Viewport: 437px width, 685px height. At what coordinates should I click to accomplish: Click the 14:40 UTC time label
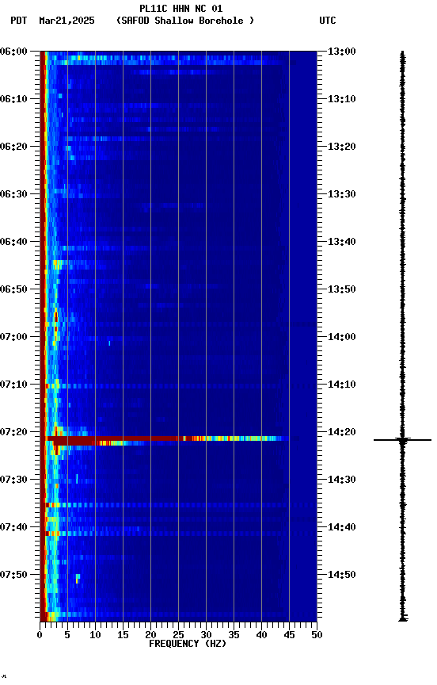pos(342,527)
